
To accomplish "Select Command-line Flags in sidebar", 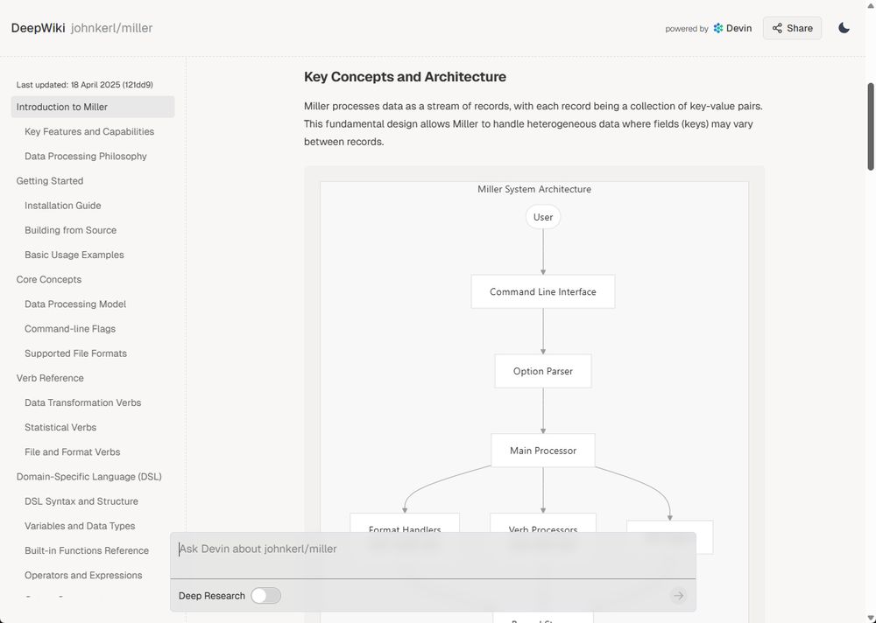I will [x=70, y=329].
